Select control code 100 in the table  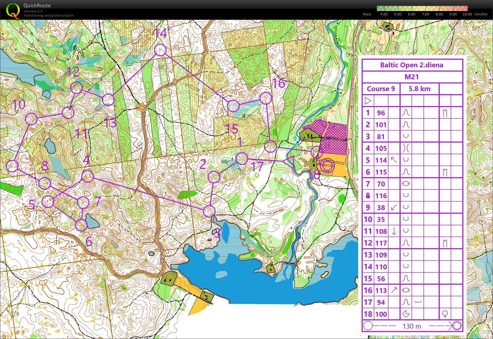point(381,314)
